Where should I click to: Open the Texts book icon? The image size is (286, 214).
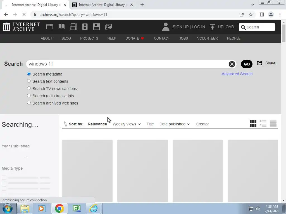coord(61,27)
